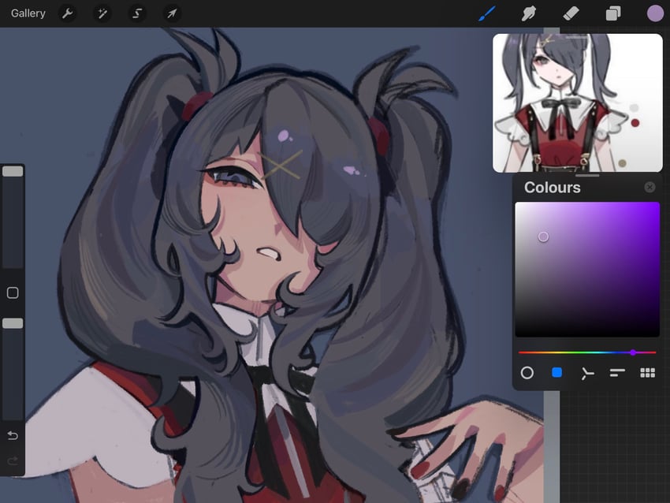Switch to Value colour mode
Screen dimensions: 670x503
[617, 373]
